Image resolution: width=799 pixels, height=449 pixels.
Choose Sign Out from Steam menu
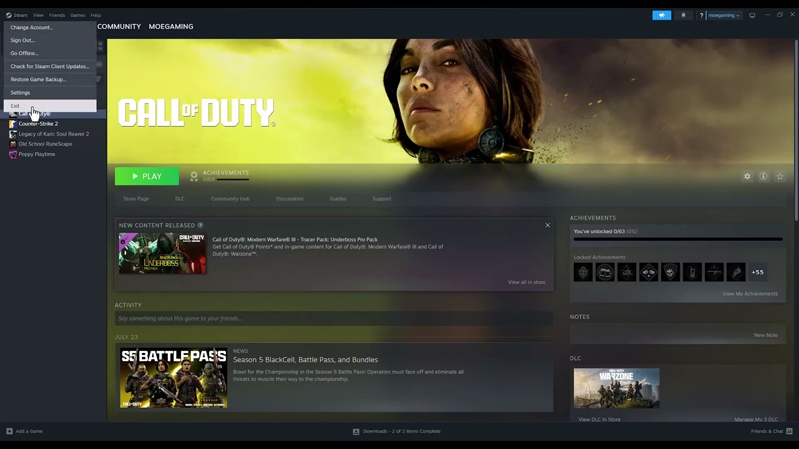click(x=50, y=41)
